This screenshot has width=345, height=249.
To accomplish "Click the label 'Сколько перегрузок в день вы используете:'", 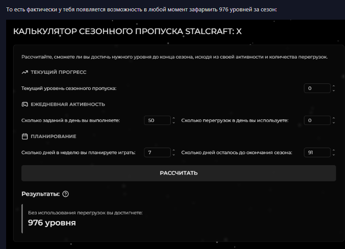I will pyautogui.click(x=235, y=121).
